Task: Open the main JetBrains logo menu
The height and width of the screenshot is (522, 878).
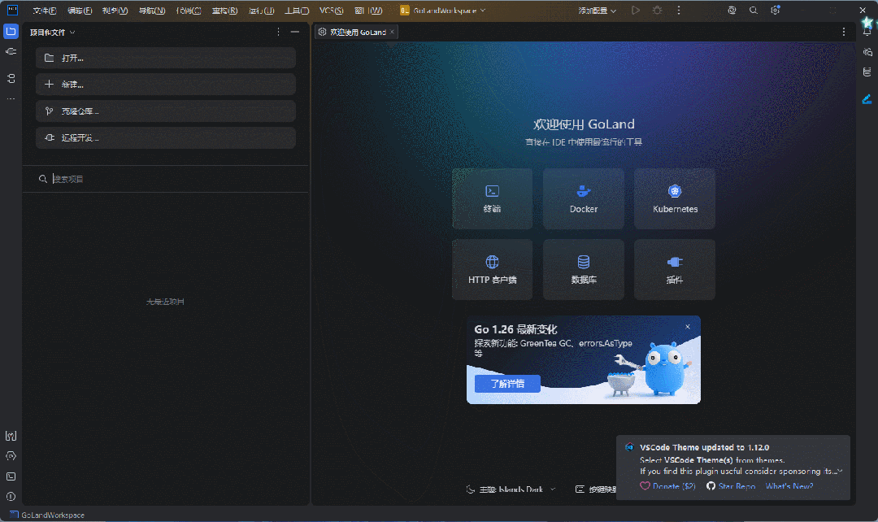Action: 12,10
